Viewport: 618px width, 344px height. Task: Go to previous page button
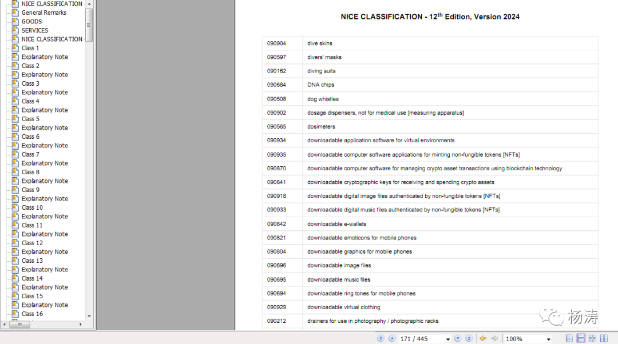[392, 338]
